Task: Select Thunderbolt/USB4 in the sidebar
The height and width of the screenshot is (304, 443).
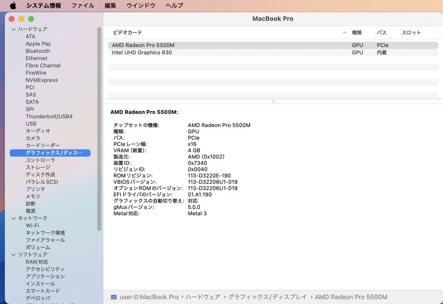Action: [x=49, y=116]
